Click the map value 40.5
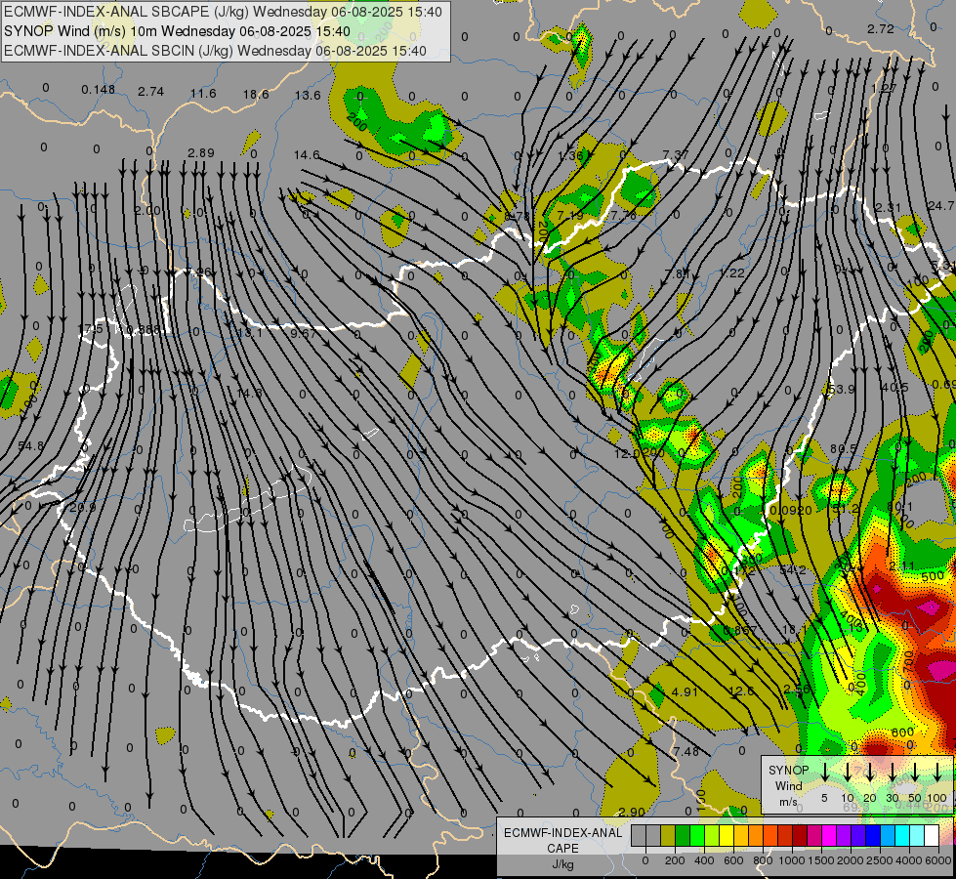Image resolution: width=956 pixels, height=879 pixels. 895,388
